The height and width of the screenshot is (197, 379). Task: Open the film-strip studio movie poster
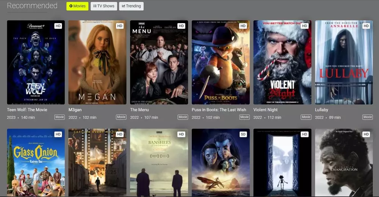pos(97,162)
